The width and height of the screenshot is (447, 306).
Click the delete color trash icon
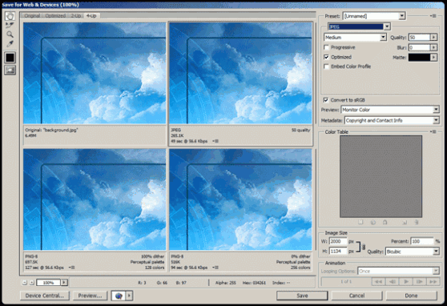click(417, 222)
